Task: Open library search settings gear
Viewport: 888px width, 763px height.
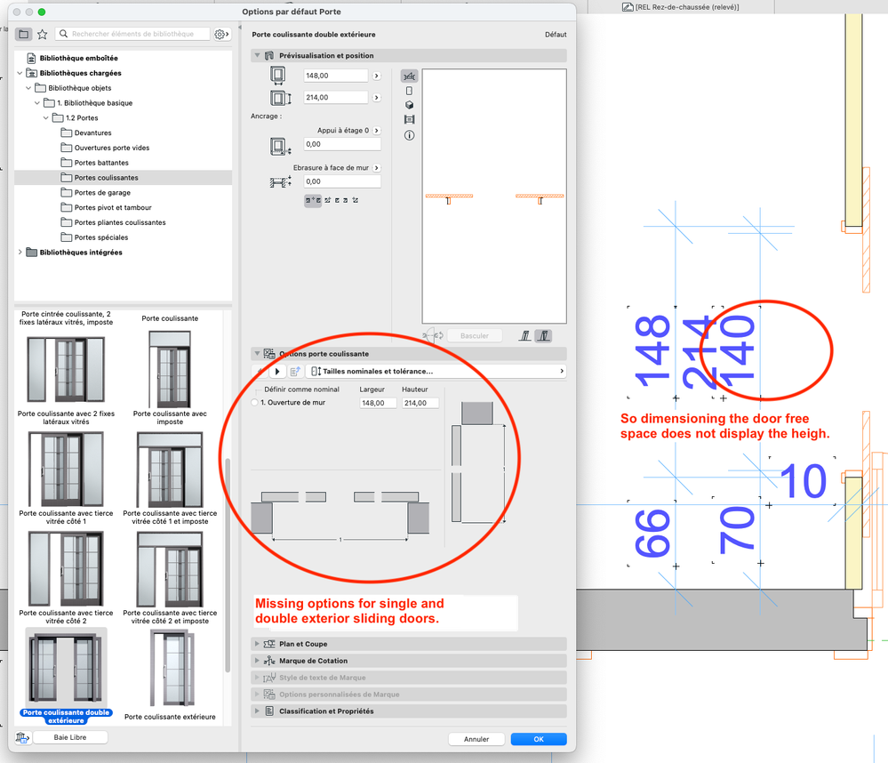Action: (x=221, y=34)
